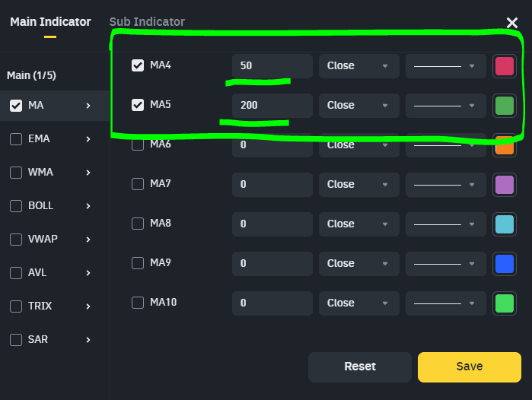The width and height of the screenshot is (532, 400).
Task: Open MA8 Close source dropdown
Action: click(358, 224)
